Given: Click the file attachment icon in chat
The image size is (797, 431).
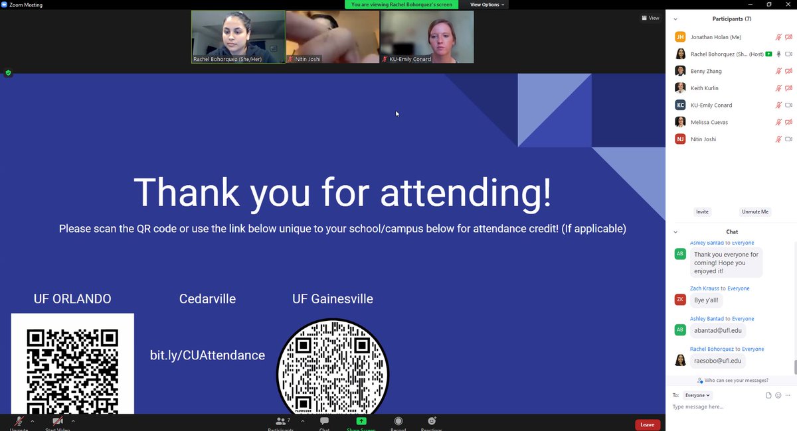Looking at the screenshot, I should point(768,395).
